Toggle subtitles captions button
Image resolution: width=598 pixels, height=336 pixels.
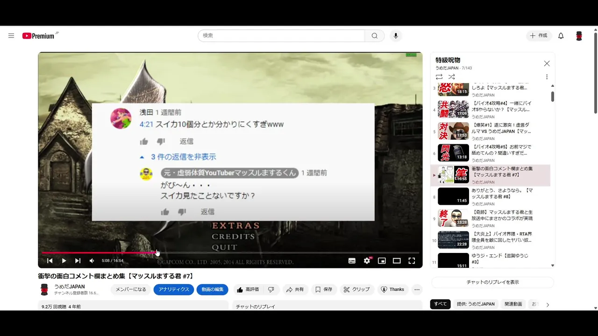click(352, 261)
